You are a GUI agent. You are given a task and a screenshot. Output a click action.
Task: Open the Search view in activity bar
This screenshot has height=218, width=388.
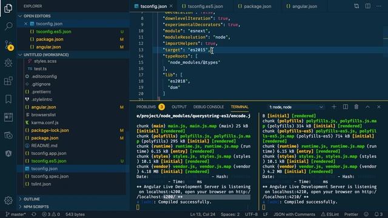8,26
